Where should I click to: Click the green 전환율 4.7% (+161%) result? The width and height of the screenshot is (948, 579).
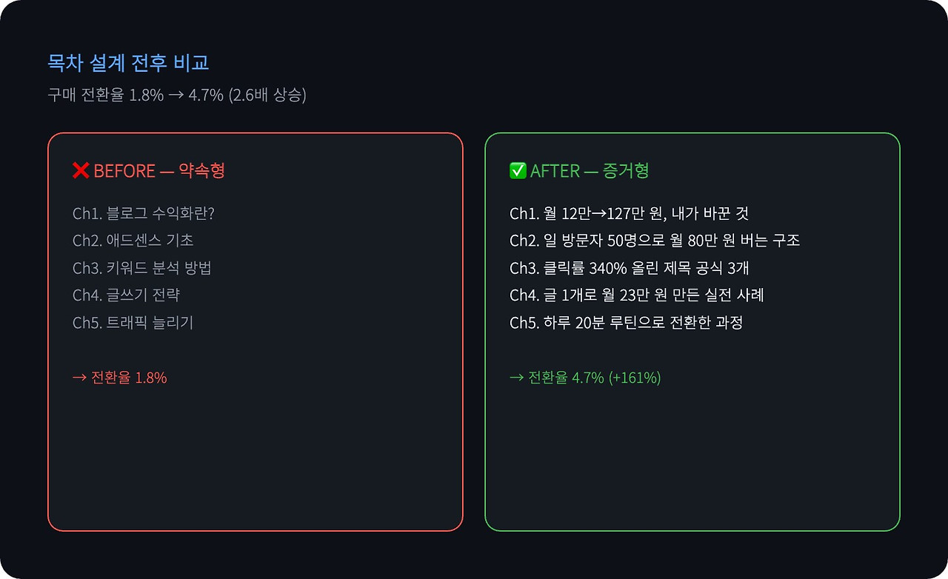coord(585,378)
